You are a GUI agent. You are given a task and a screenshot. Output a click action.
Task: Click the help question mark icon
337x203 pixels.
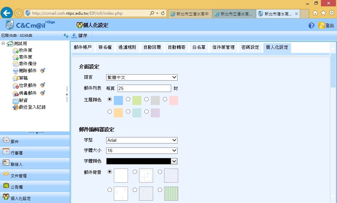click(x=311, y=25)
